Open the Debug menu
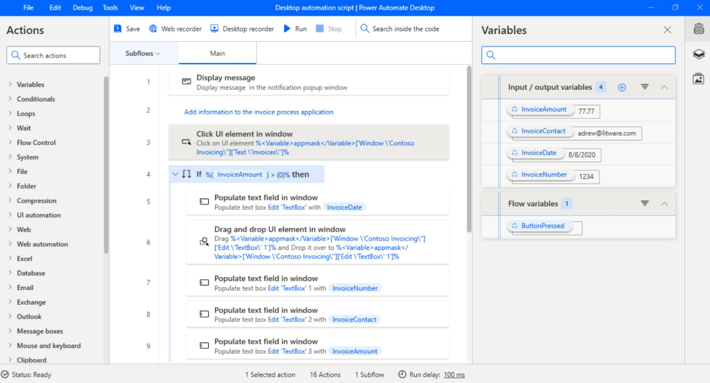 coord(82,8)
